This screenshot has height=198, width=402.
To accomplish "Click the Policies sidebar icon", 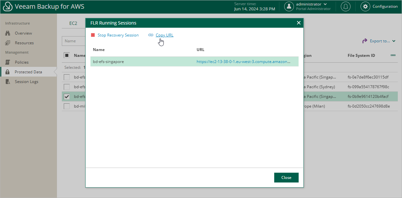I will (x=8, y=62).
